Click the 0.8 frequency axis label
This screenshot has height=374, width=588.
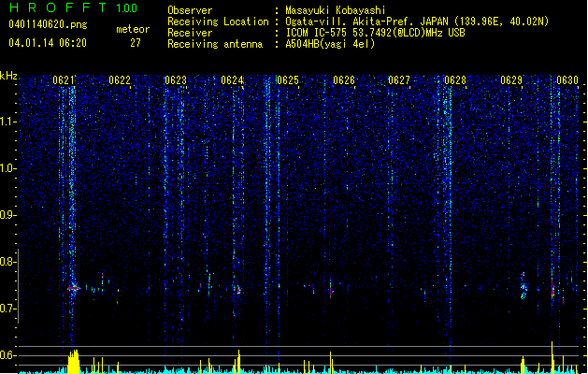click(8, 262)
